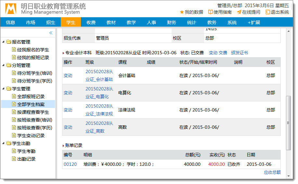Click the vertical scrollbar thumb
Viewport: 298px width, 184px height.
[x=289, y=123]
